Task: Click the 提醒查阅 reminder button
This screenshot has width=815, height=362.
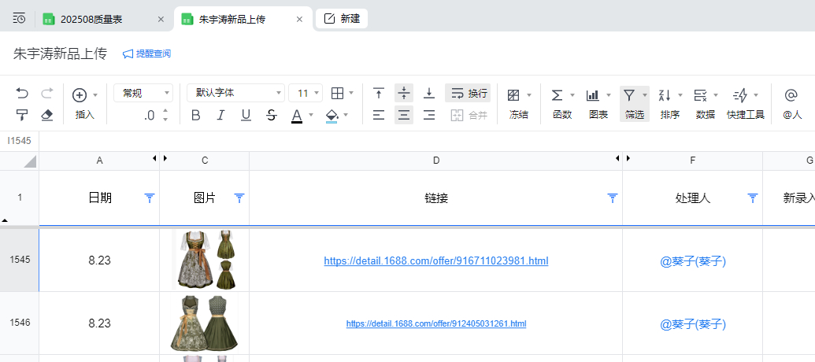Action: click(x=146, y=54)
